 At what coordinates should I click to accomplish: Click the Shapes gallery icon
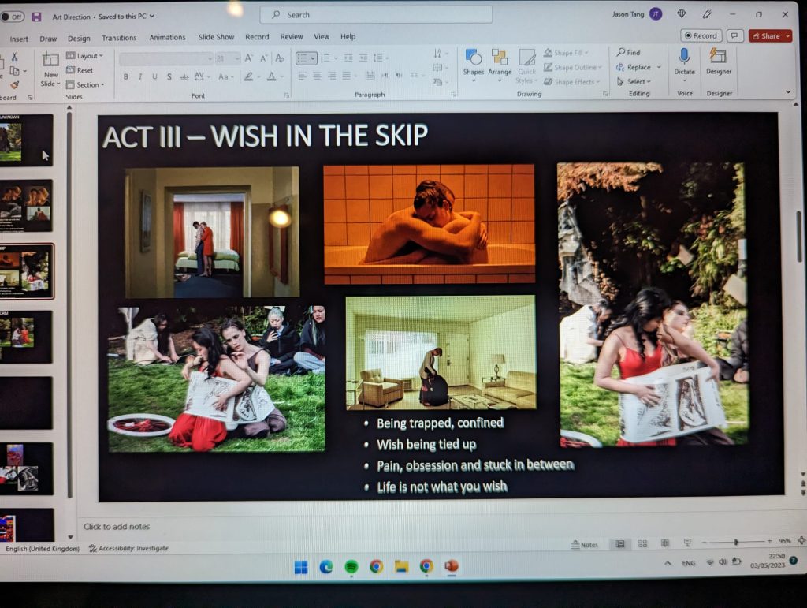tap(473, 57)
